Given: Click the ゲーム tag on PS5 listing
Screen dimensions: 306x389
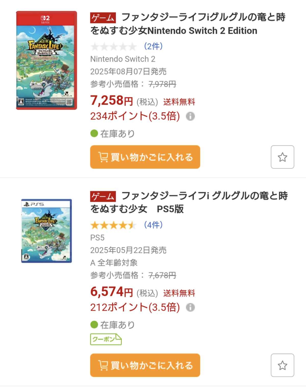Looking at the screenshot, I should pyautogui.click(x=103, y=196).
